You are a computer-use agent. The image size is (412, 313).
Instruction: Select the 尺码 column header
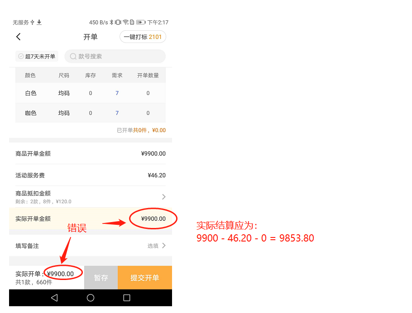click(x=64, y=76)
